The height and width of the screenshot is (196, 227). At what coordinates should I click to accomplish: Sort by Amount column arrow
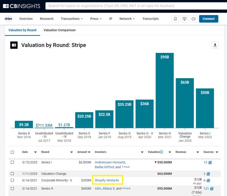89,152
